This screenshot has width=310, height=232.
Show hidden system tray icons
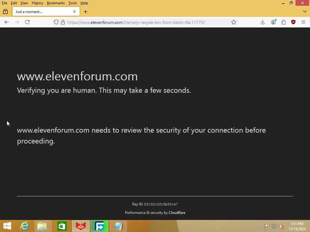pos(259,226)
